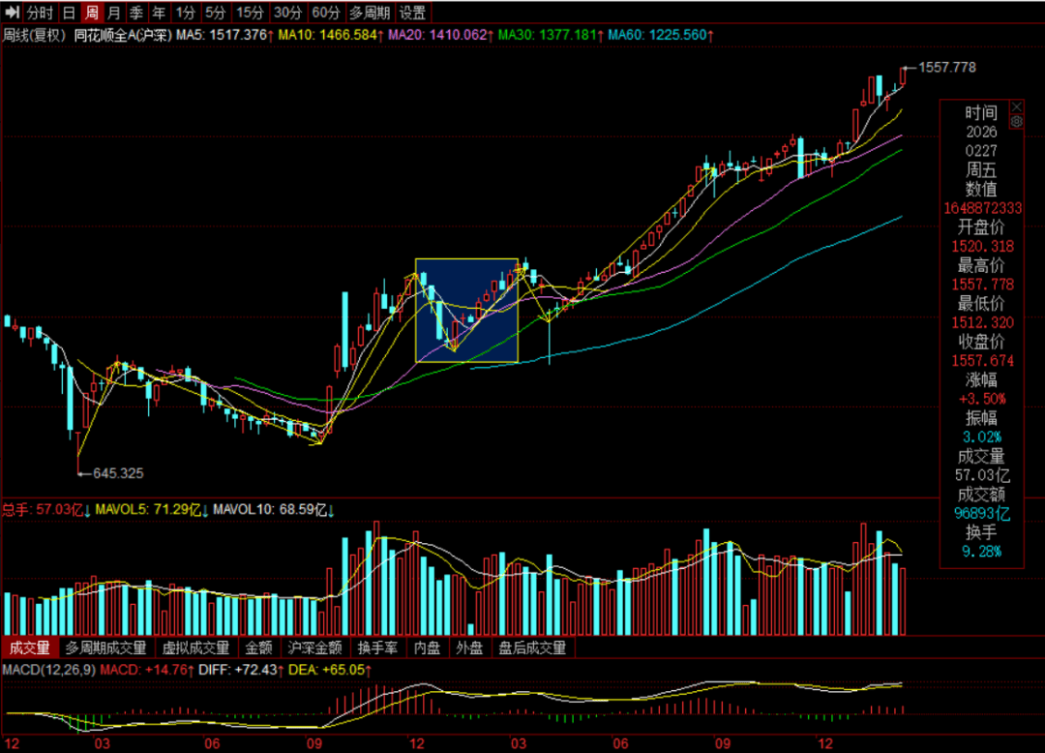Select the 60分 hourly period

pyautogui.click(x=325, y=13)
